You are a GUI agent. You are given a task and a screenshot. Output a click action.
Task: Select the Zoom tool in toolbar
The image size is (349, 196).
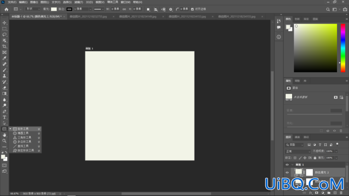[x=4, y=141]
